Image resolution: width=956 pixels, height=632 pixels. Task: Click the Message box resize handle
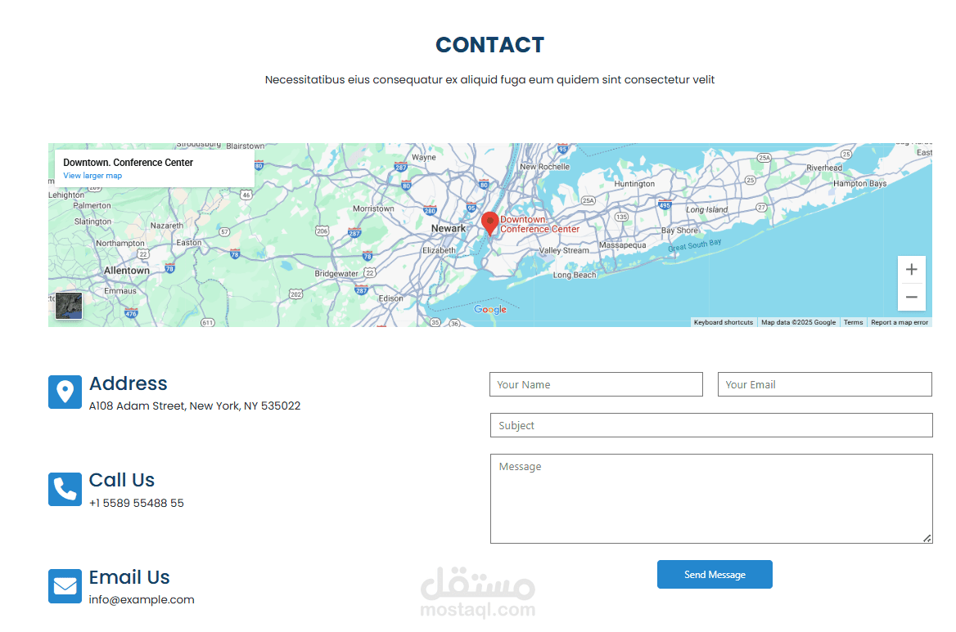click(927, 538)
